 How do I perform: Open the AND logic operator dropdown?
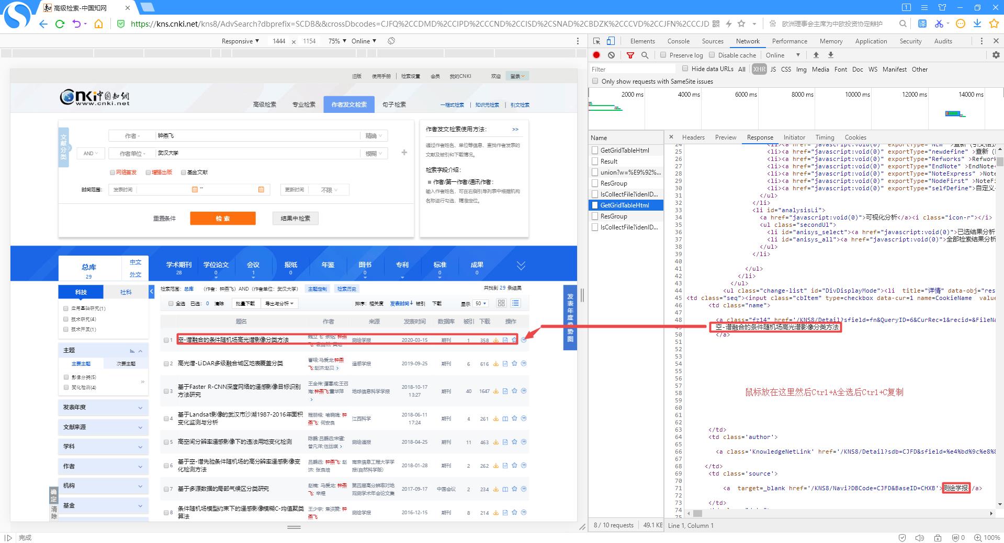click(x=91, y=153)
